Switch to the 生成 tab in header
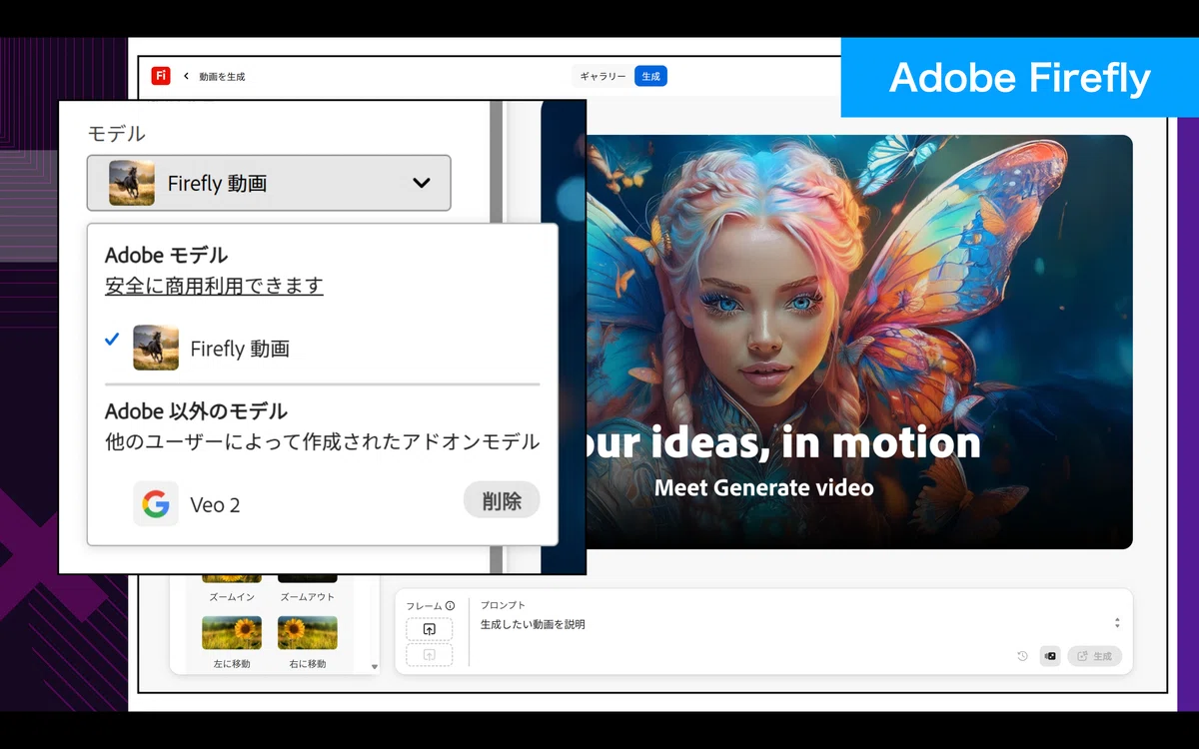The height and width of the screenshot is (749, 1199). 650,76
